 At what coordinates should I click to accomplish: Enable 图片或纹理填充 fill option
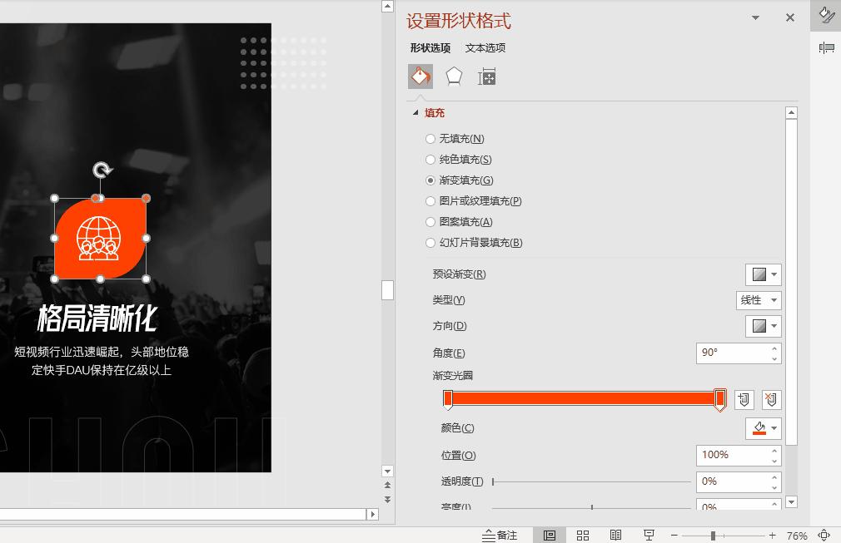coord(430,200)
